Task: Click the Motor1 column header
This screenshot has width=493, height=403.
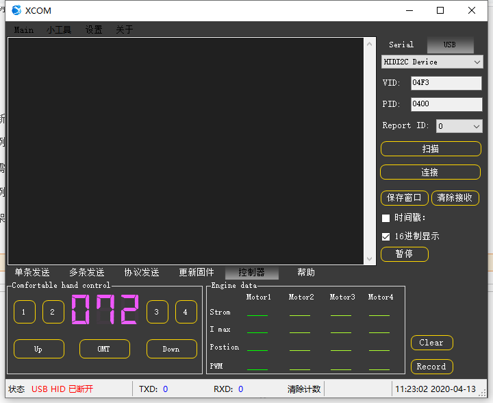Action: click(258, 297)
